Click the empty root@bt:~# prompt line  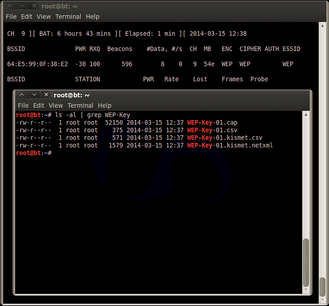click(34, 153)
